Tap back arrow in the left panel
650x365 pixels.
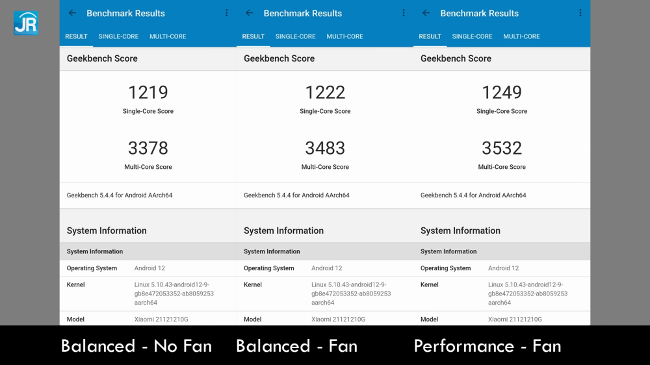pyautogui.click(x=72, y=13)
